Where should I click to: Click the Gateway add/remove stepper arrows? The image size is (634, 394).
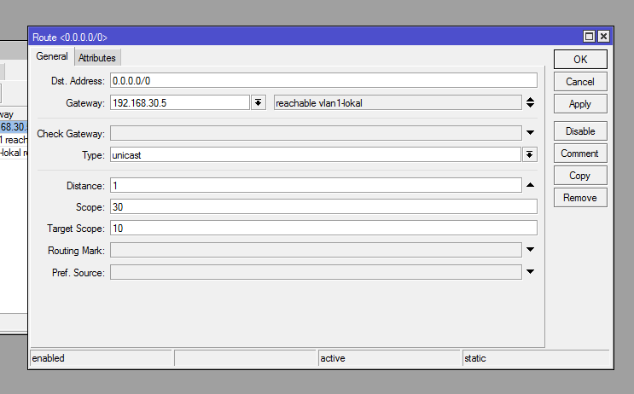coord(531,102)
